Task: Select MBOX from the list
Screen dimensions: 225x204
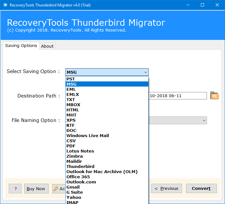Action: 107,105
